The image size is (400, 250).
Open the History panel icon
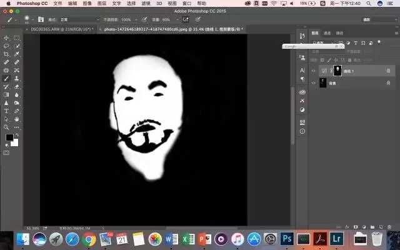[302, 36]
